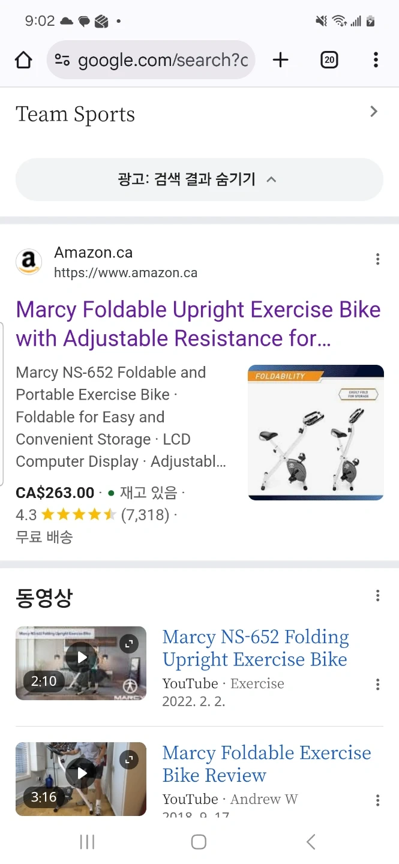Image resolution: width=399 pixels, height=864 pixels.
Task: Open options for Andrew W video
Action: click(377, 800)
